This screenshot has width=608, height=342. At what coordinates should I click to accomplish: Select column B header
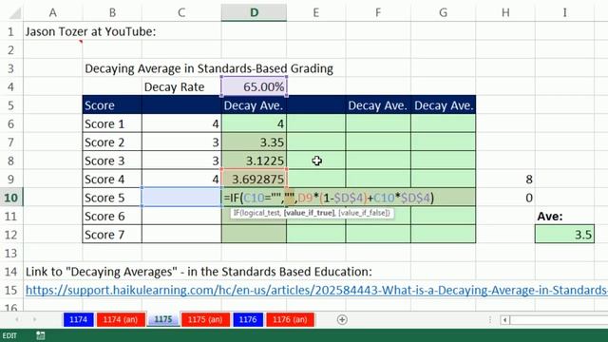112,12
